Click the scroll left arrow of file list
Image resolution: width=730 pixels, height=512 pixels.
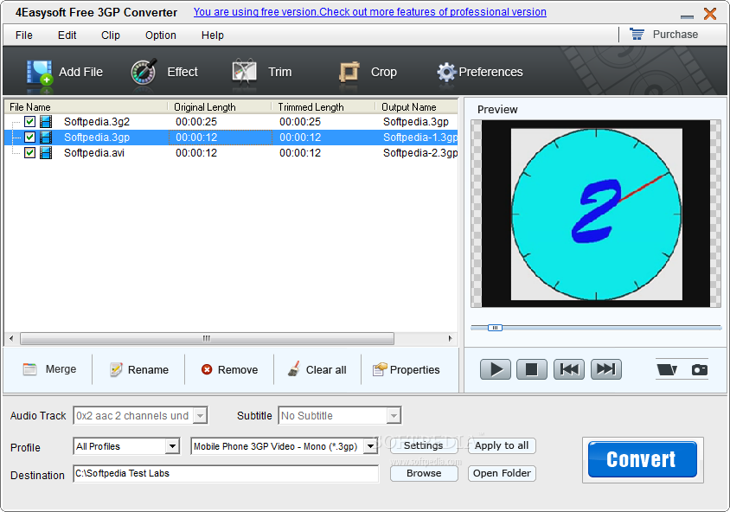11,338
